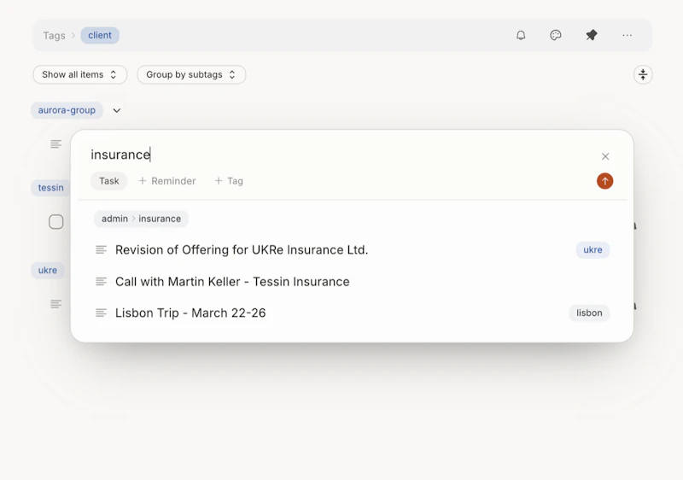Close the quick entry popup with X
The width and height of the screenshot is (683, 480).
click(605, 156)
